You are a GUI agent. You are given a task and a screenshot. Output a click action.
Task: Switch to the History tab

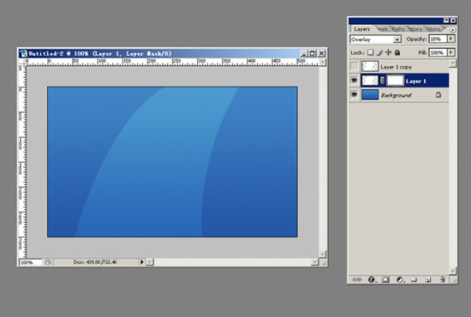[x=415, y=29]
